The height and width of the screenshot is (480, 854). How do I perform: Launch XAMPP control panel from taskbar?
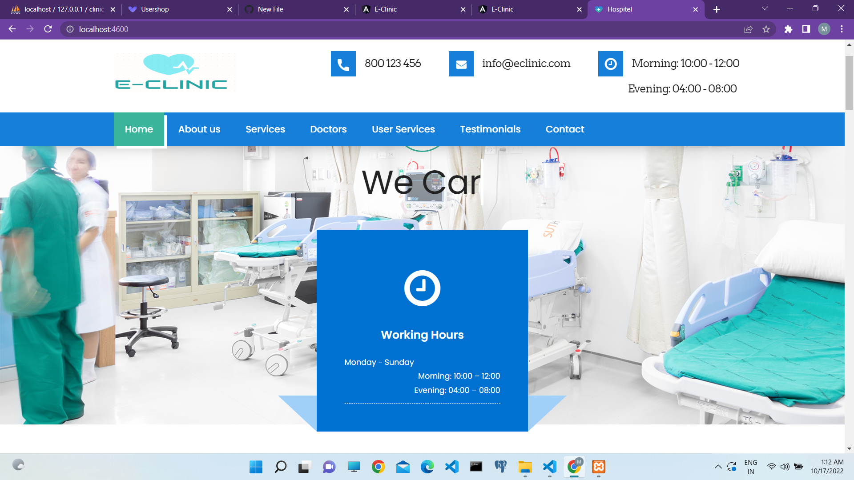point(598,467)
